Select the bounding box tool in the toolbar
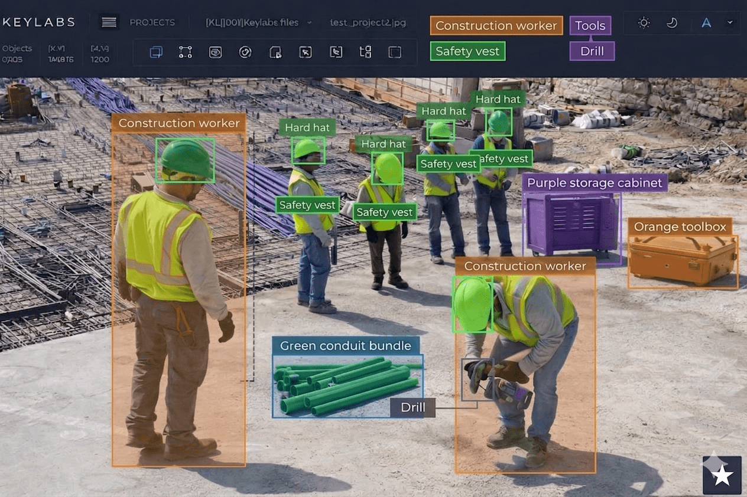747x497 pixels. 156,52
